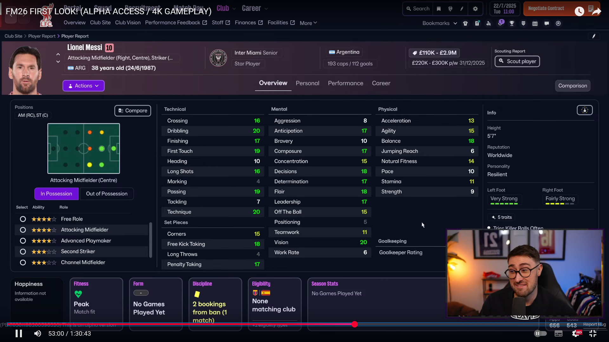Select the Free Role radio button
The image size is (609, 342).
(23, 219)
